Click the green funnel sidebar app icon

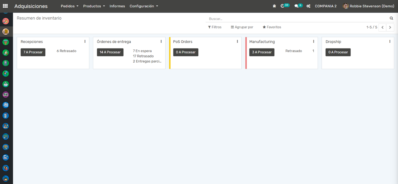point(6,42)
